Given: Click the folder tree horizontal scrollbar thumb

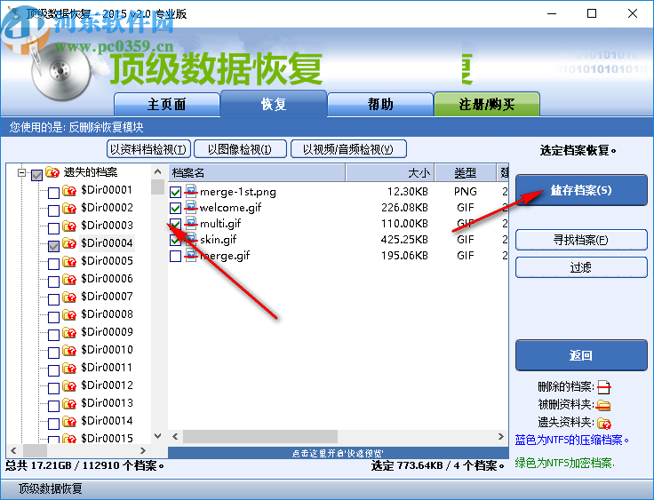Looking at the screenshot, I should tap(35, 450).
